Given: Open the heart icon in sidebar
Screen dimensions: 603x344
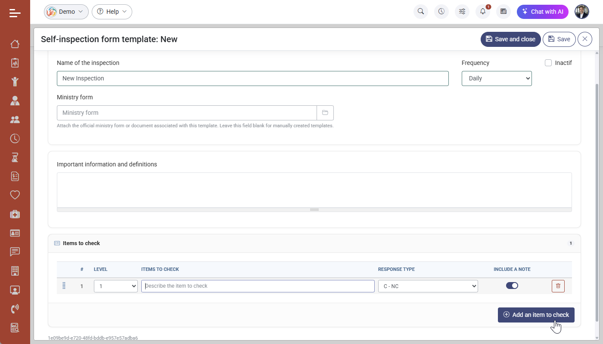Looking at the screenshot, I should pyautogui.click(x=15, y=195).
